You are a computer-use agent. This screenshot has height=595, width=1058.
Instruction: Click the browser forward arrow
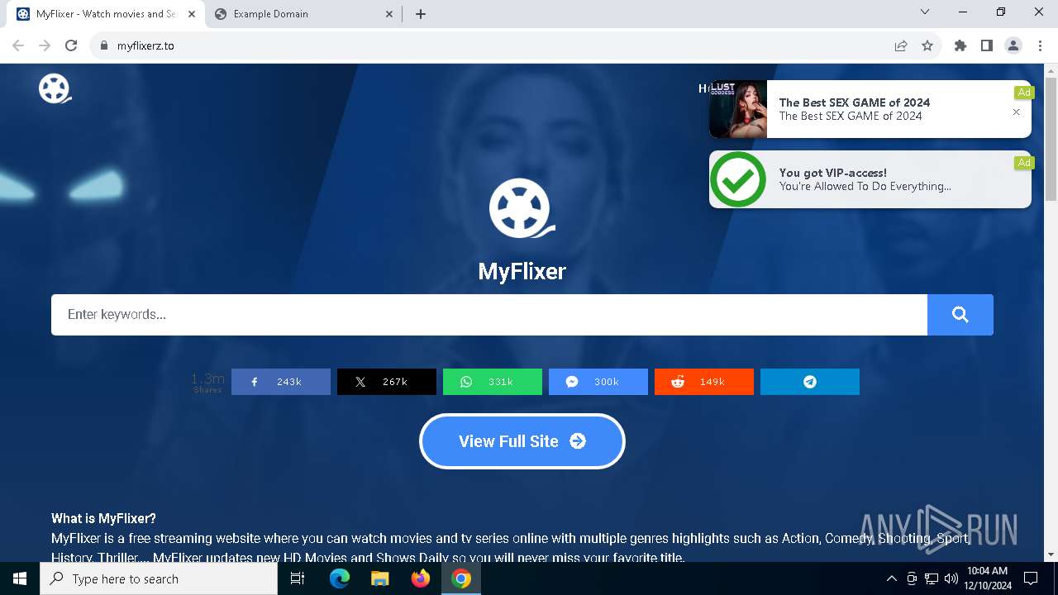pyautogui.click(x=45, y=45)
